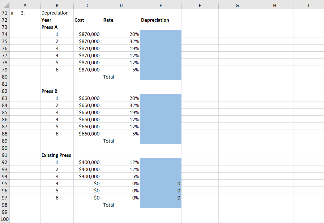The width and height of the screenshot is (324, 223).
Task: Click year 6 cell in row 79
Action: [57, 70]
